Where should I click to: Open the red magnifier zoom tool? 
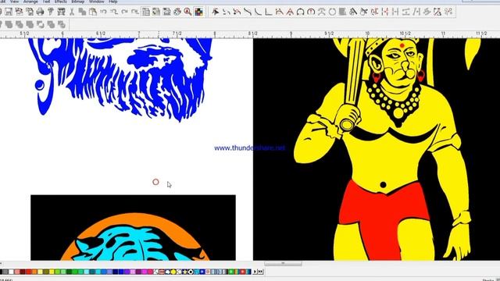pos(187,12)
